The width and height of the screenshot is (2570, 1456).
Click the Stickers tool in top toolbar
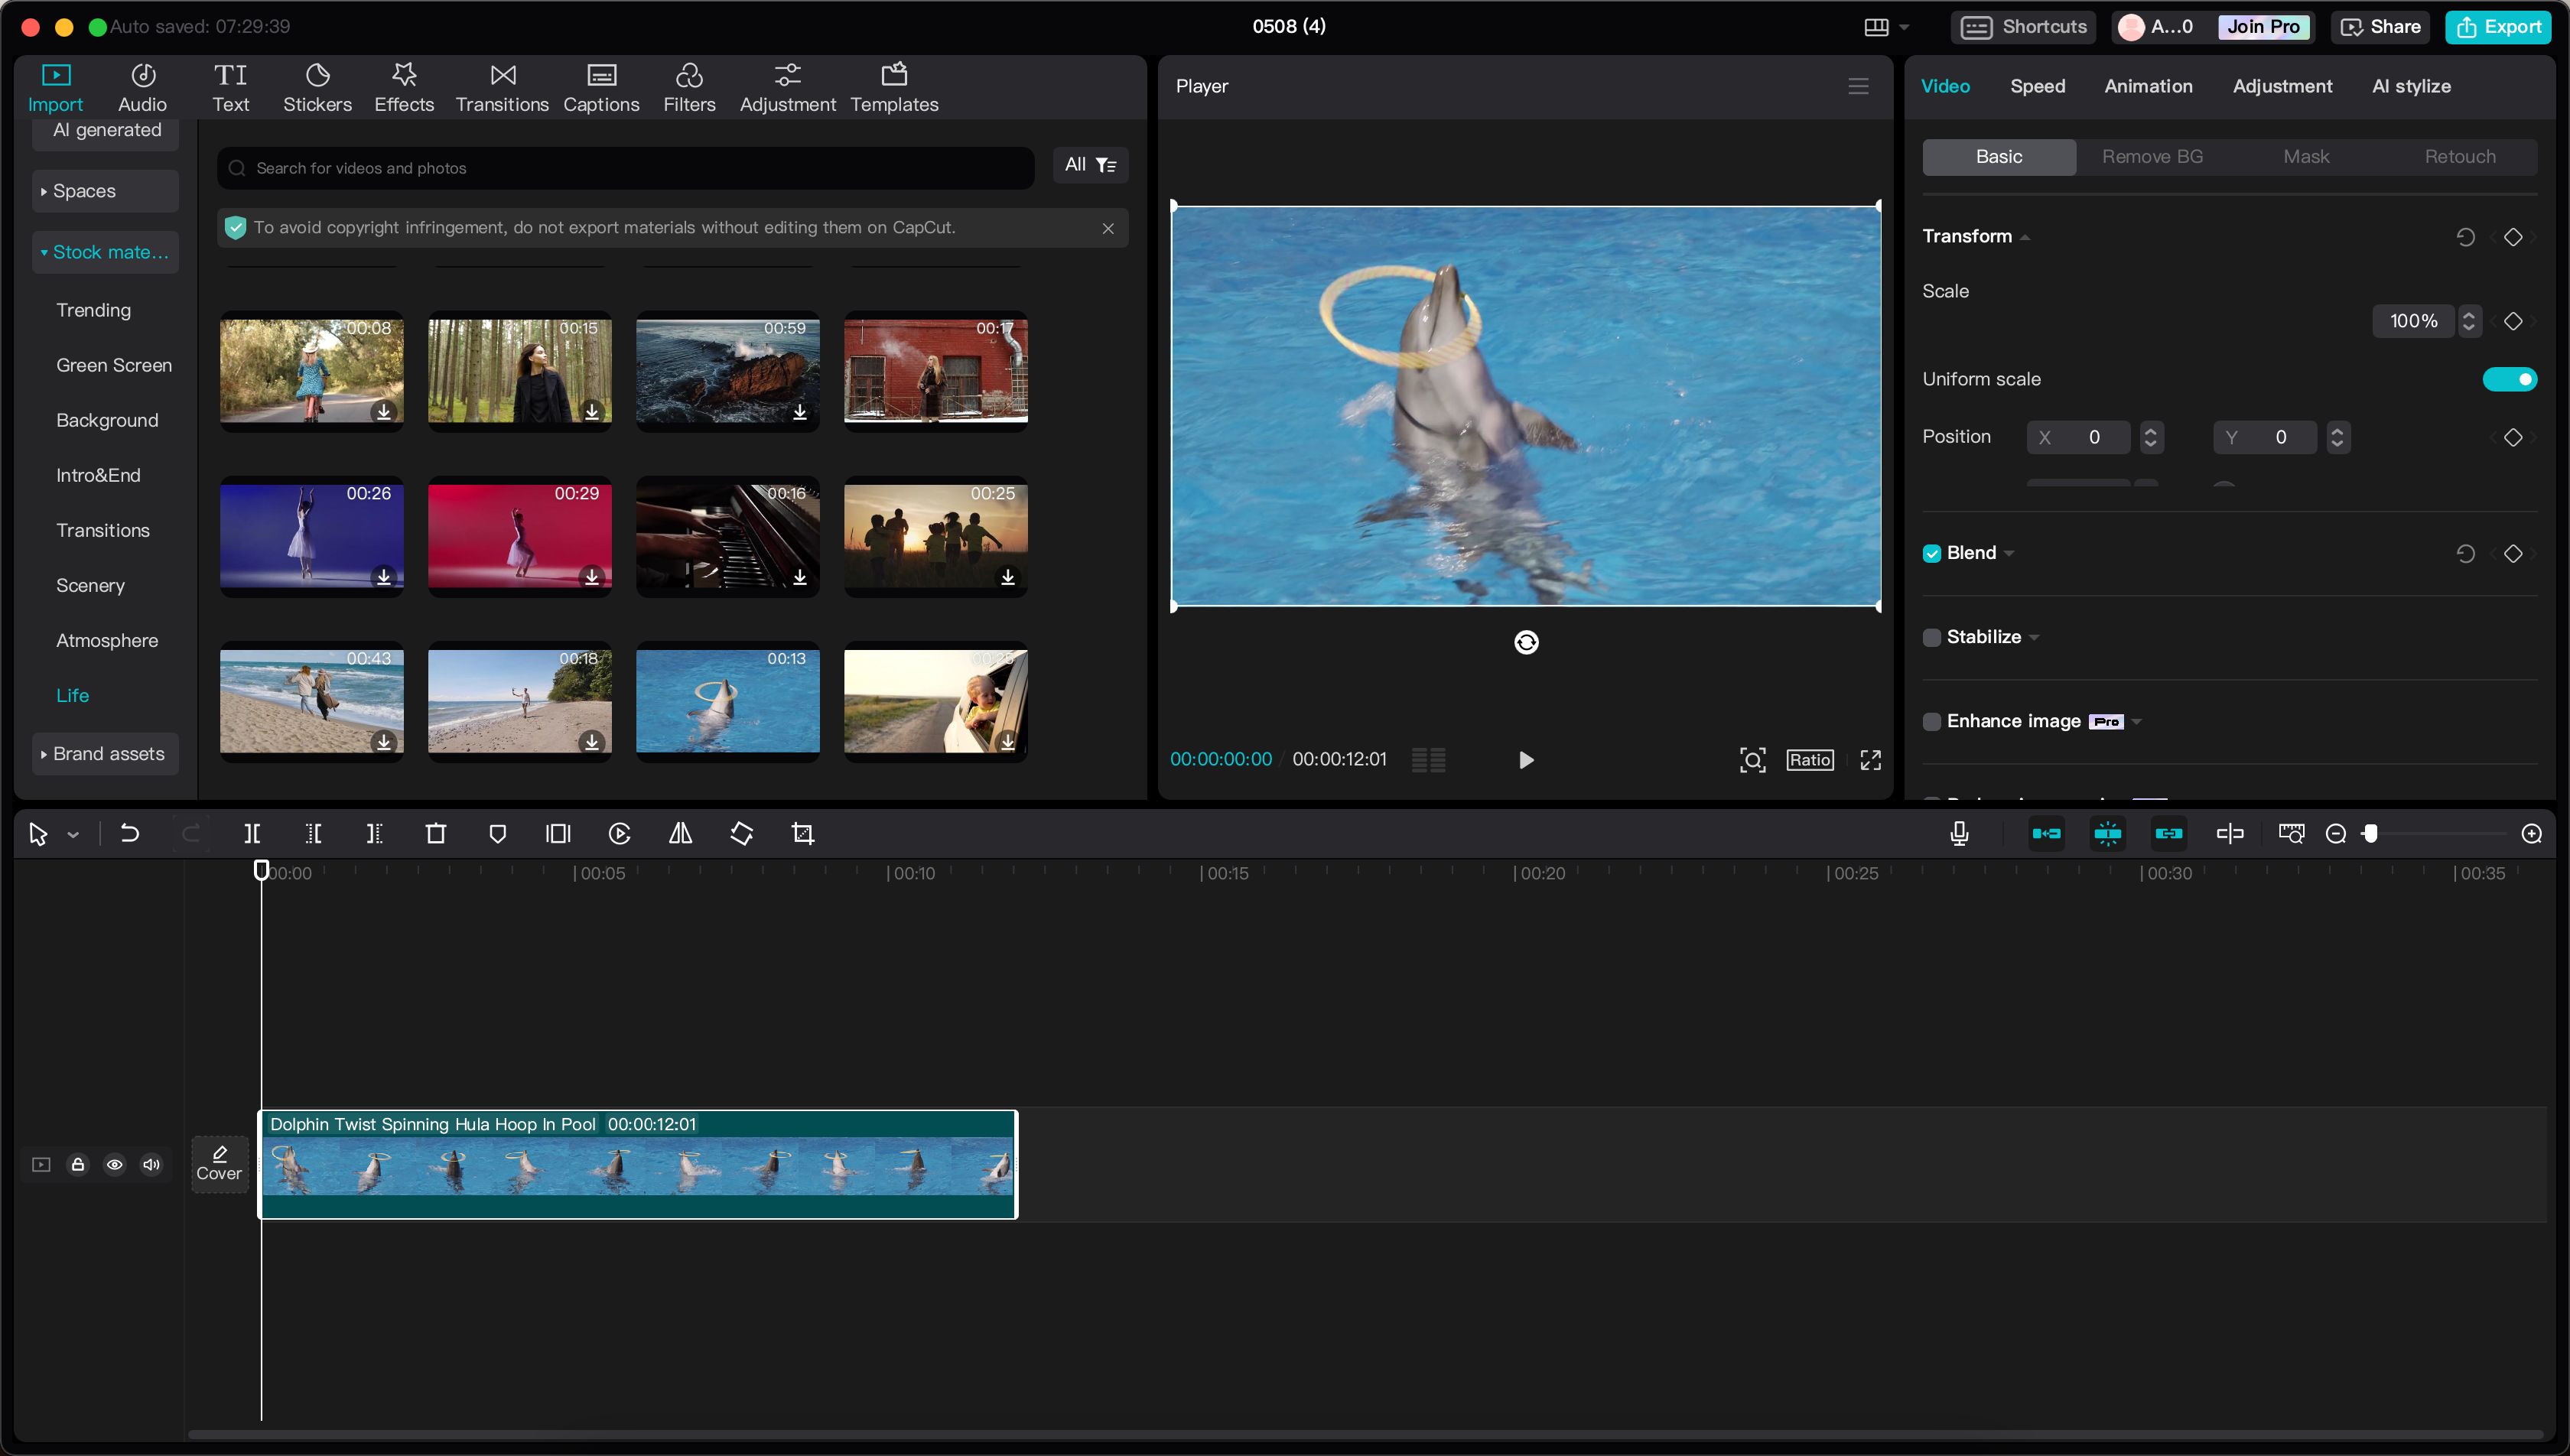[317, 85]
